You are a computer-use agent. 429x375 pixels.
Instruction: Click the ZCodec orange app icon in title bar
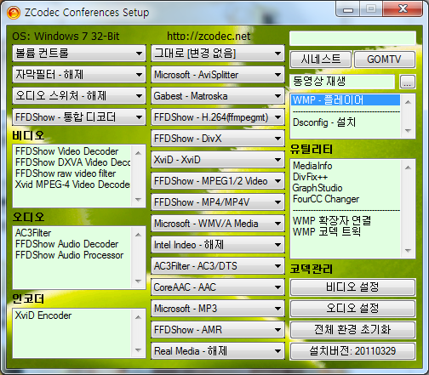(14, 13)
